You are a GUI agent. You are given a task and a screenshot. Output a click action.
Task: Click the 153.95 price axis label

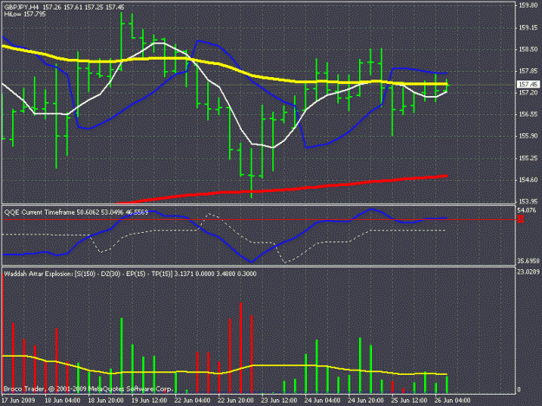(528, 202)
